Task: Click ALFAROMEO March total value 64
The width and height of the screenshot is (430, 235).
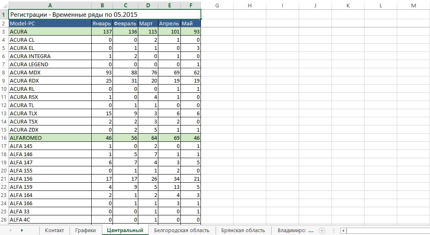Action: tap(148, 138)
